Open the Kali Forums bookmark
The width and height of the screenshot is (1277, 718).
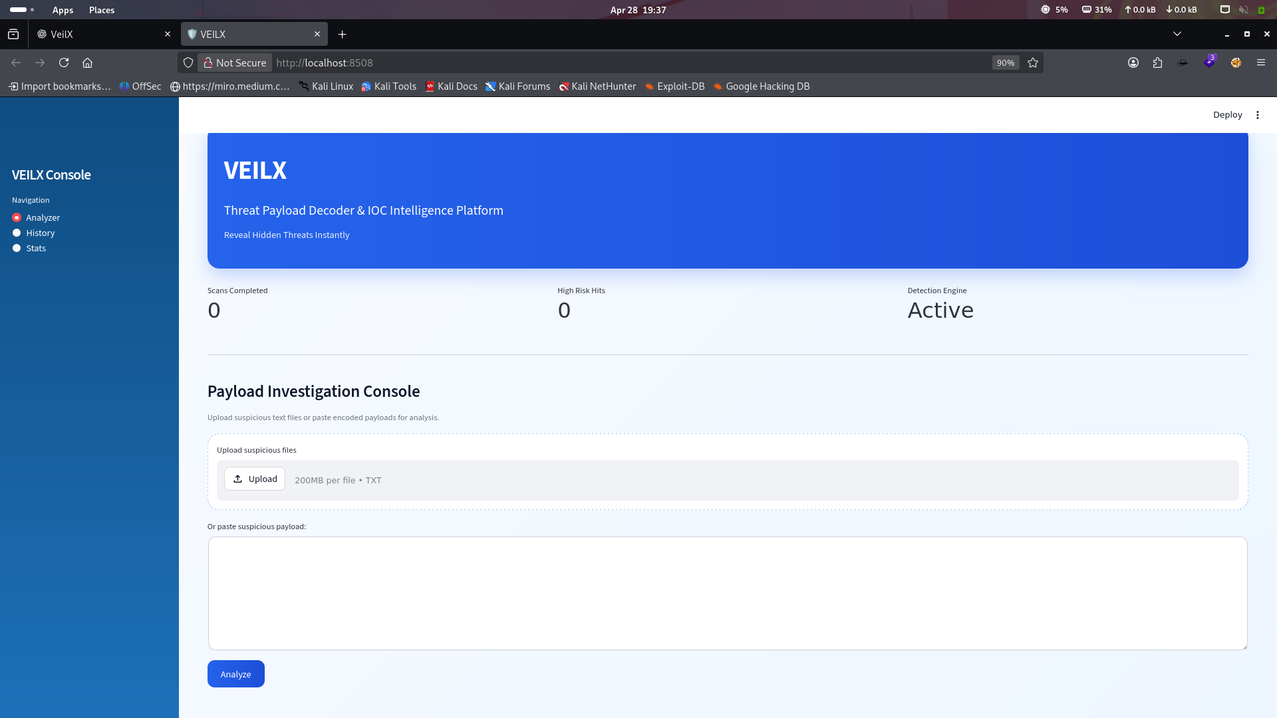coord(517,86)
